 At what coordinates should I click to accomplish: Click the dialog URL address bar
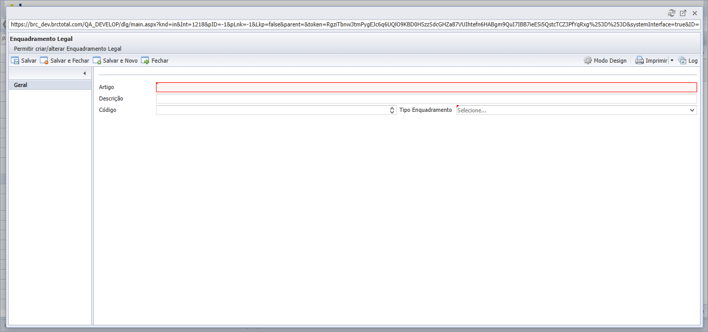[354, 24]
